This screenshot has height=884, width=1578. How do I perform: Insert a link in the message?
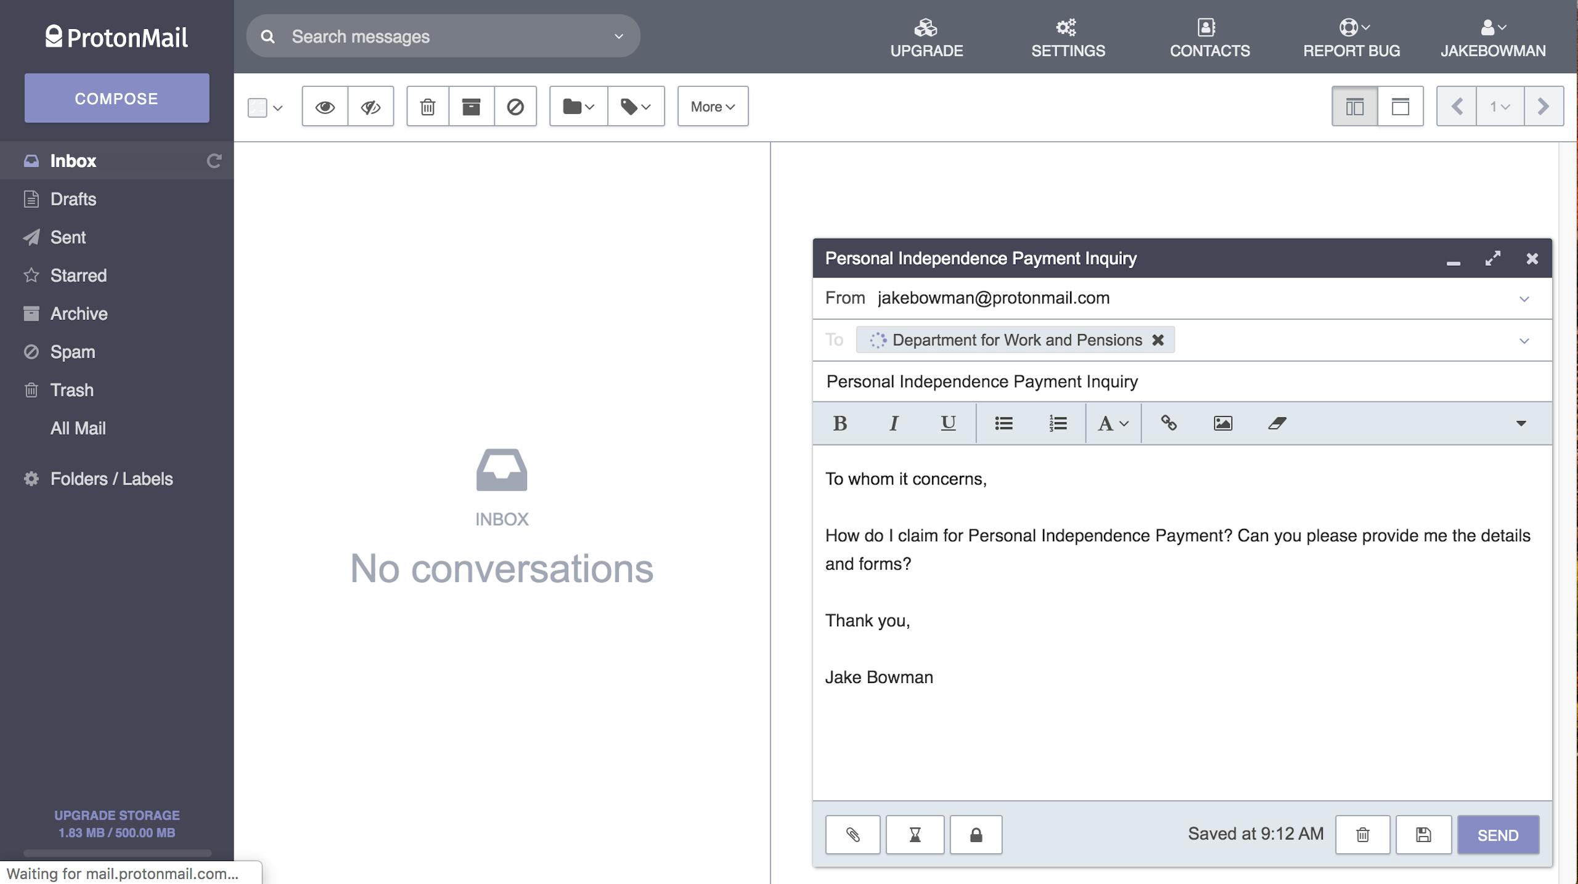(x=1169, y=423)
